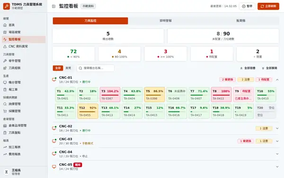Screen dimensions: 284x178
Task: Switch to the 即時警報 tab
Action: [166, 21]
